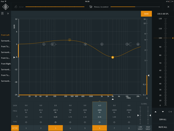Click the High Shelf slider handle
Image resolution: width=174 pixels, height=131 pixels.
point(150,115)
